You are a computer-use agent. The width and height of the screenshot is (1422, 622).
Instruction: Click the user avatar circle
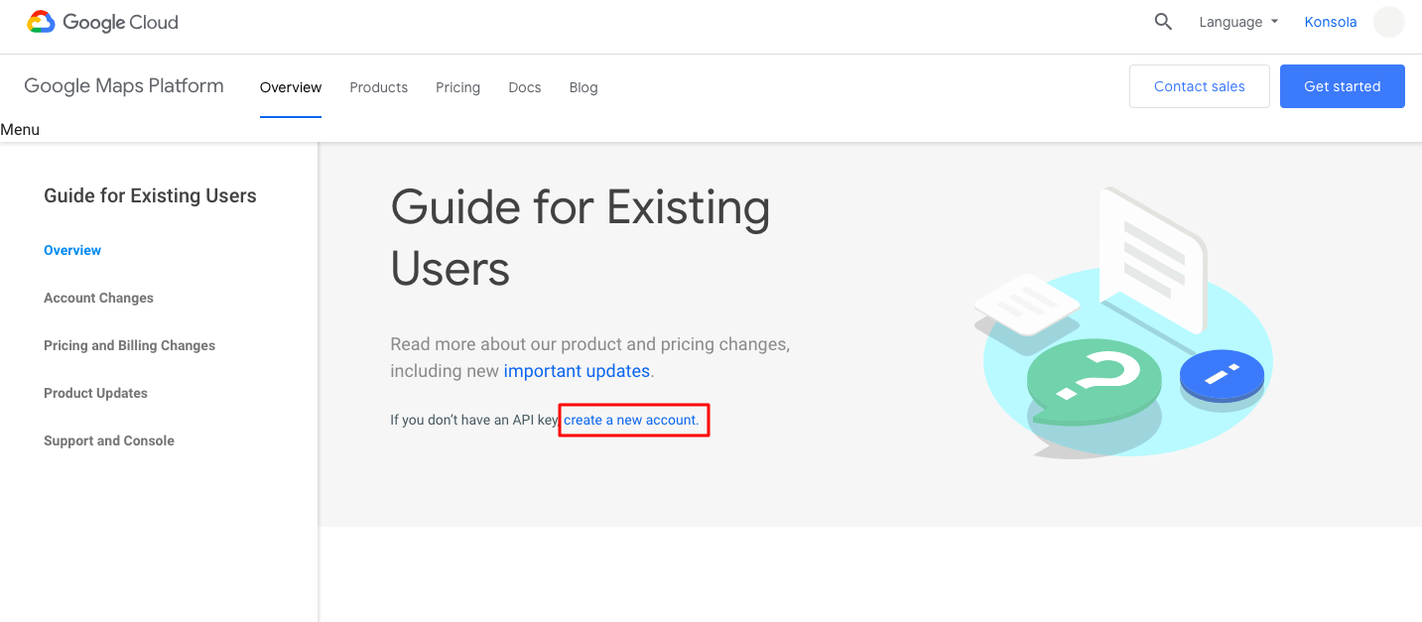[x=1388, y=22]
